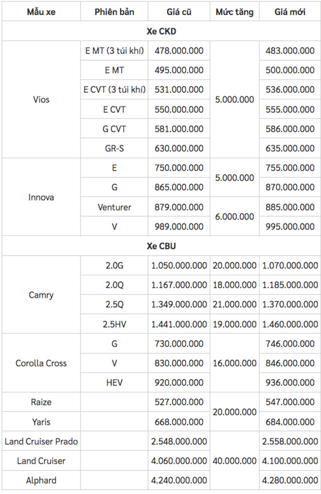Click the Land Cruiser Prado row label
Image resolution: width=321 pixels, height=494 pixels.
[x=41, y=441]
